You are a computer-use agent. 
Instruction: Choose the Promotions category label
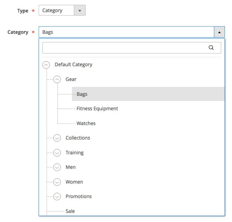pyautogui.click(x=78, y=197)
